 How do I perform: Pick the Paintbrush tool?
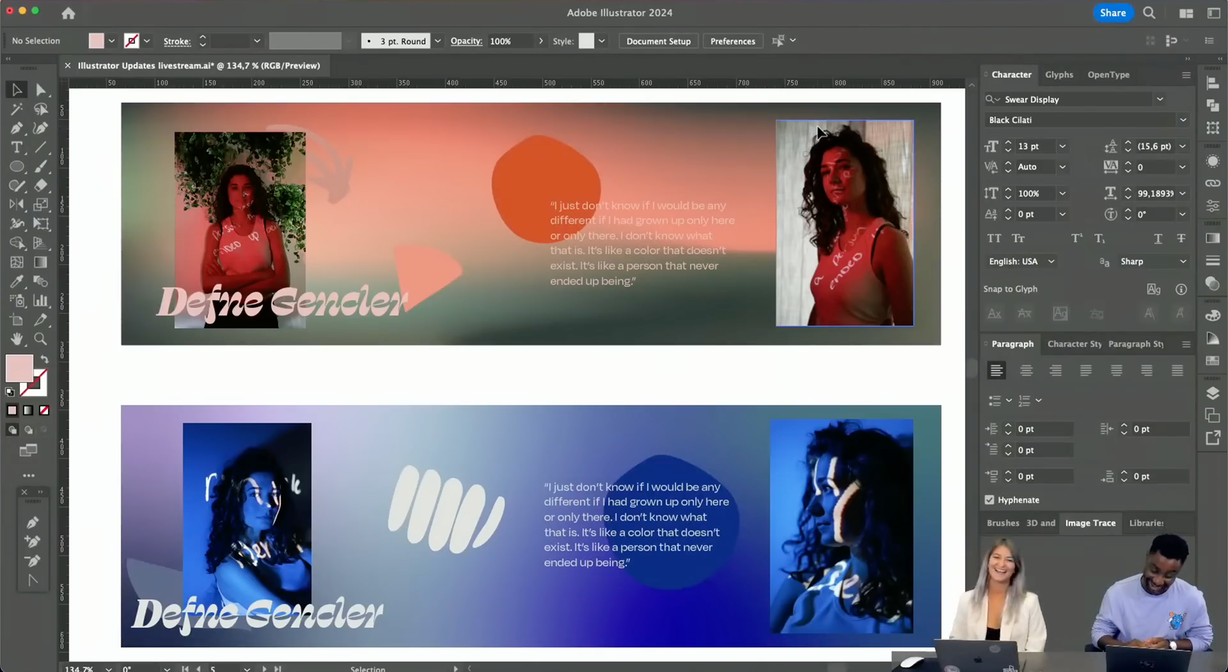[40, 166]
